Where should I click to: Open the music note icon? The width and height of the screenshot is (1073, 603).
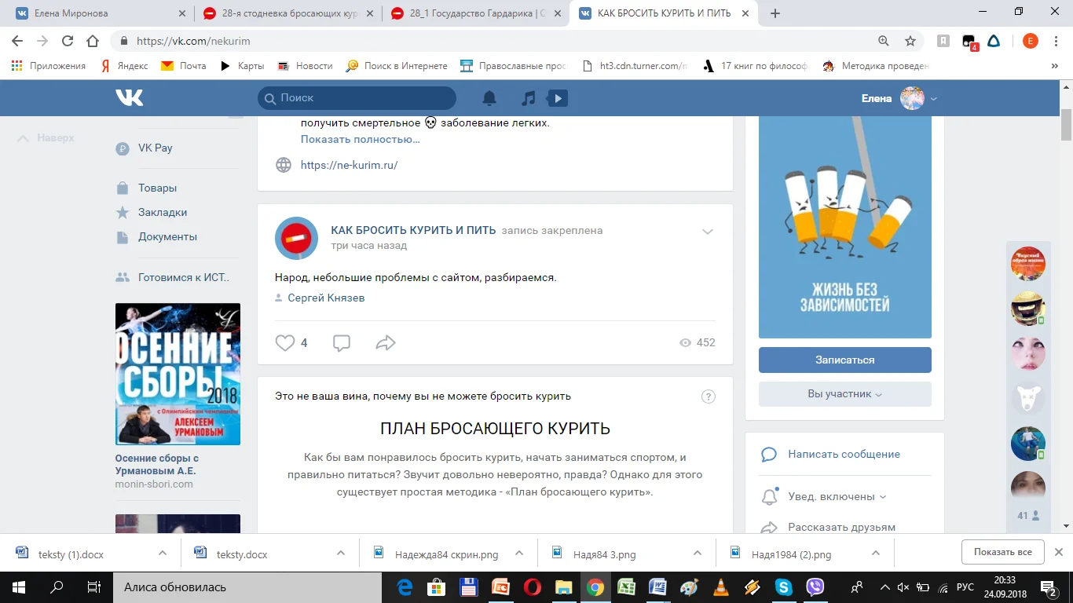[x=529, y=98]
